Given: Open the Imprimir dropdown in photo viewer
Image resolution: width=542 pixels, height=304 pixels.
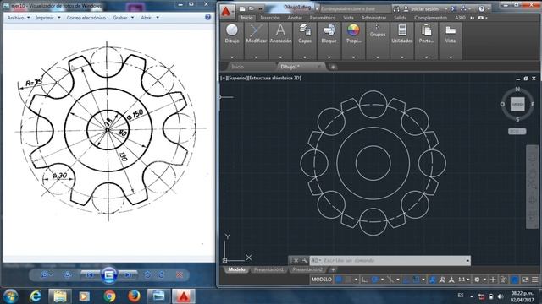Looking at the screenshot, I should pos(47,17).
